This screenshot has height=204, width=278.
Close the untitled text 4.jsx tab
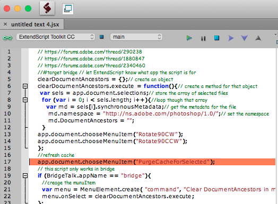(x=5, y=24)
